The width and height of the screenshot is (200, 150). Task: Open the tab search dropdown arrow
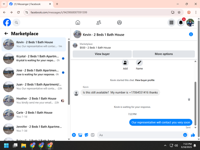click(4, 4)
